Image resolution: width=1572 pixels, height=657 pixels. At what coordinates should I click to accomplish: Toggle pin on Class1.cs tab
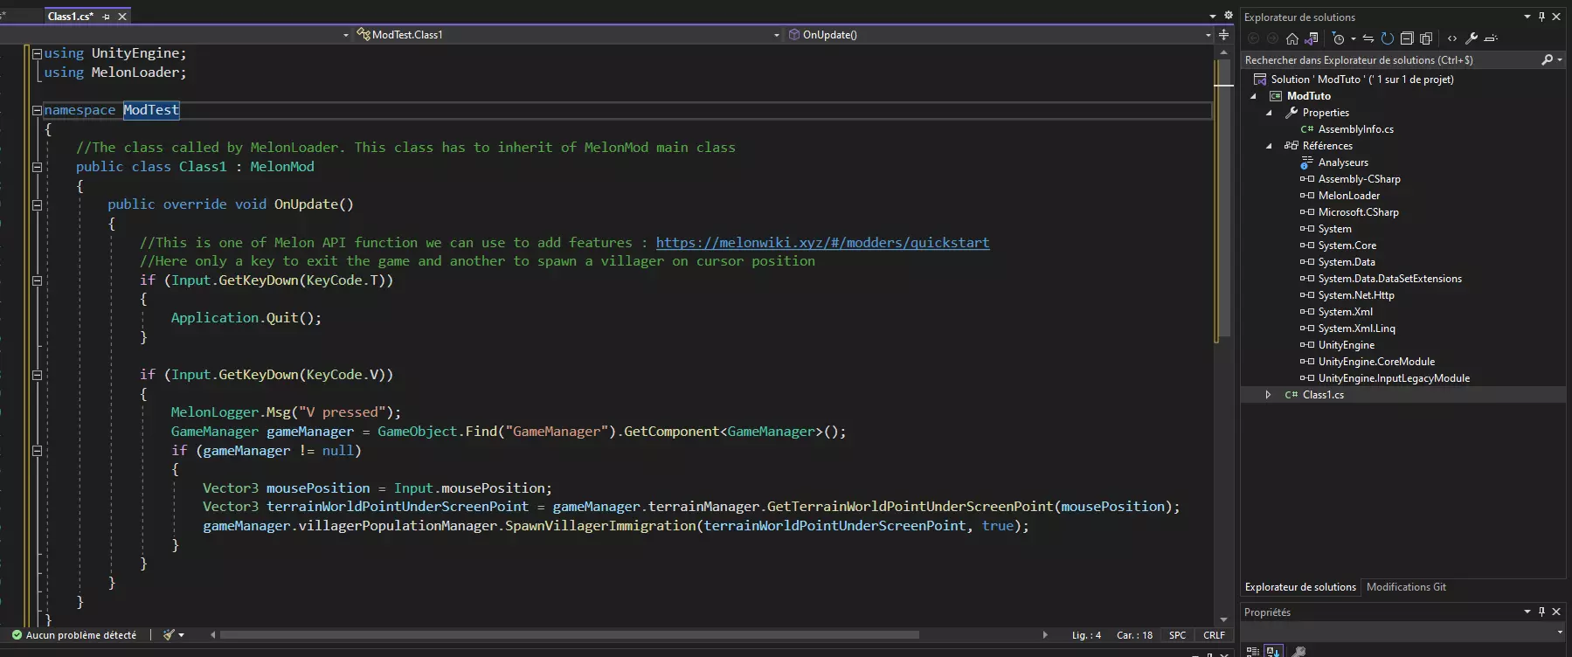tap(107, 17)
